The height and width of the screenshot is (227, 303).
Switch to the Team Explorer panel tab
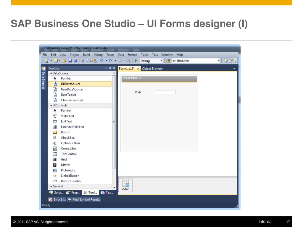pos(107,192)
